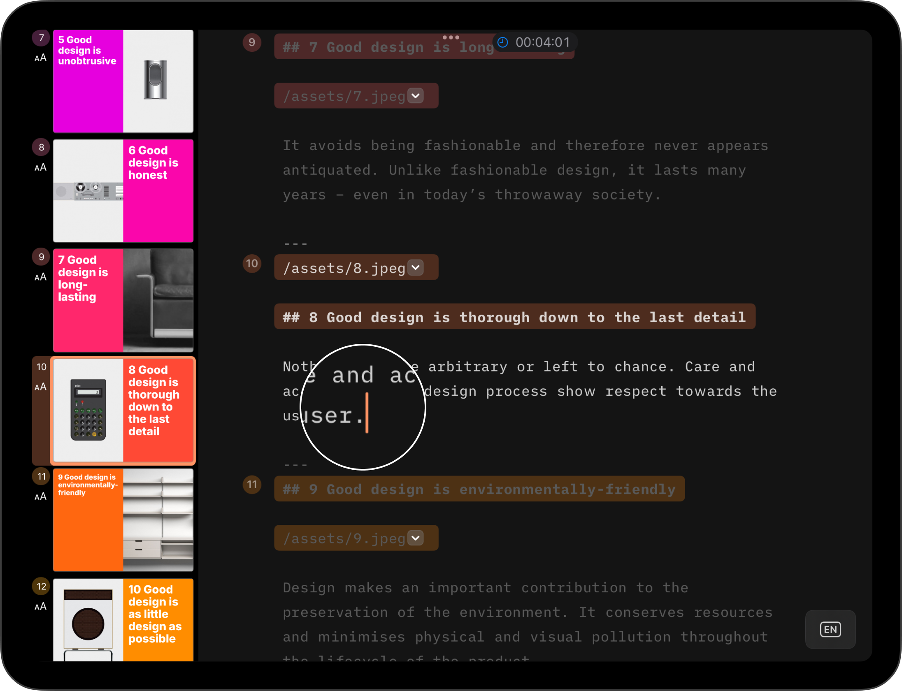
Task: Expand dropdown next to /assets/7.jpeg
Action: 416,96
